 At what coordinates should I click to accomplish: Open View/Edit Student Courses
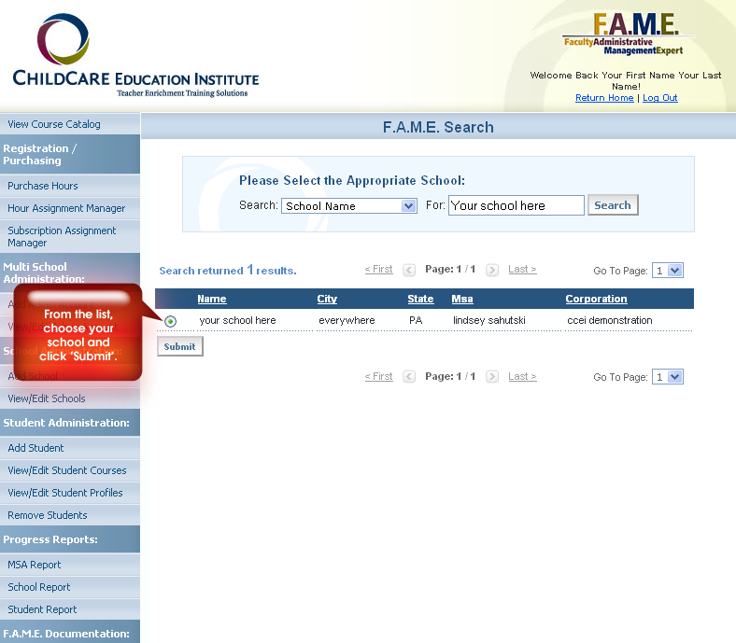coord(70,470)
